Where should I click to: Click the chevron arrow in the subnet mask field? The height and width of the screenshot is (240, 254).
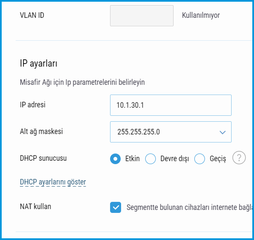223,132
